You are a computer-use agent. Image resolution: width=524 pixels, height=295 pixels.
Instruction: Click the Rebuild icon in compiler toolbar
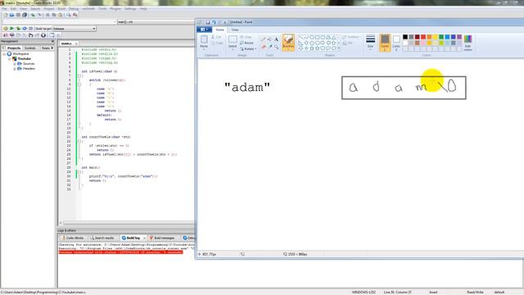tap(25, 29)
